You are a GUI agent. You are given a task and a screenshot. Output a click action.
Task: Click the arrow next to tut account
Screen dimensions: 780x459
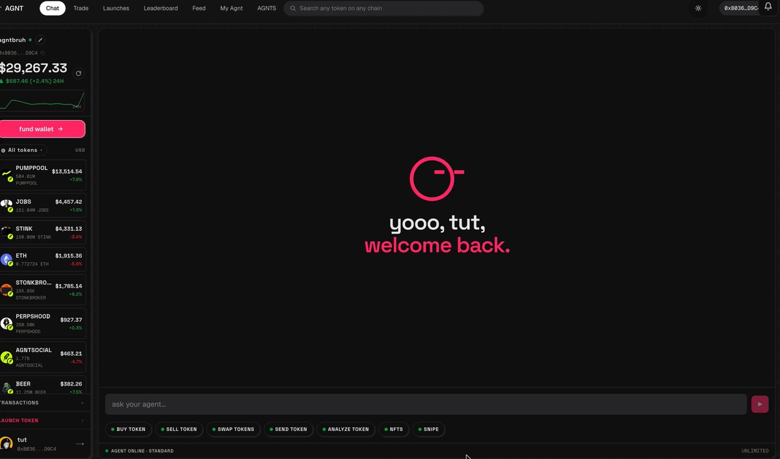tap(80, 444)
